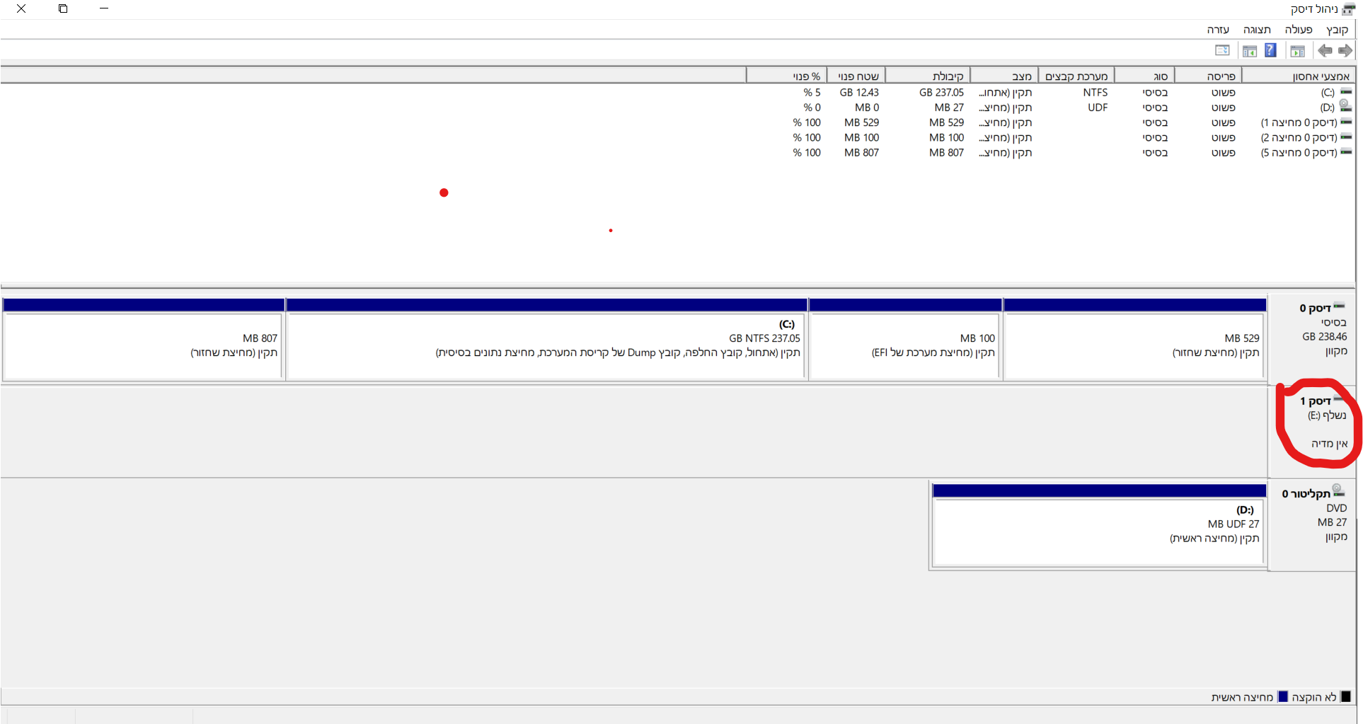Select the (D:) 27 MB UDF partition block
This screenshot has width=1363, height=724.
(1098, 526)
